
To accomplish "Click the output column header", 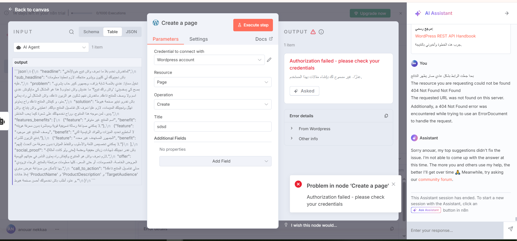I will click(77, 62).
